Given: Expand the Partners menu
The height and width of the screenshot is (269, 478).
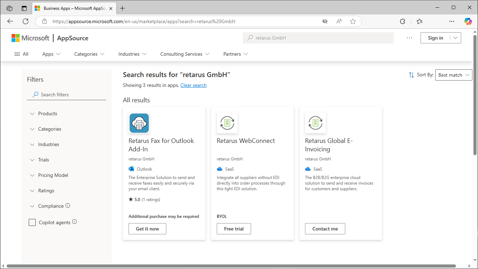Looking at the screenshot, I should pyautogui.click(x=236, y=54).
